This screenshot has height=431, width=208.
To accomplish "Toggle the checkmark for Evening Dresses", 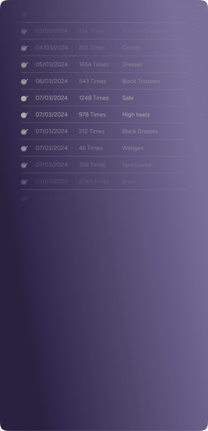I will [x=24, y=31].
